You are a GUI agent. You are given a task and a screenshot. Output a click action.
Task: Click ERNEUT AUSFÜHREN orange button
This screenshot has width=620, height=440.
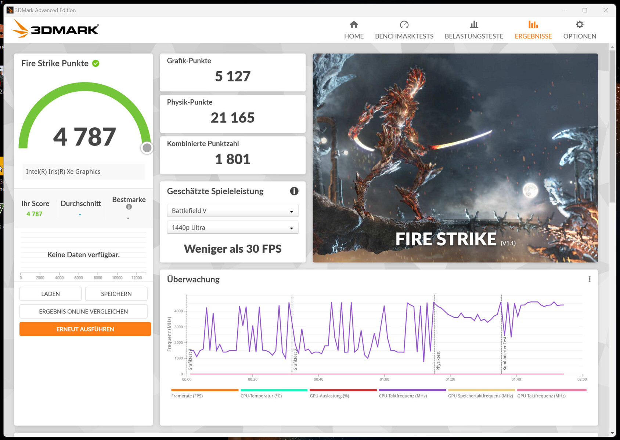85,329
